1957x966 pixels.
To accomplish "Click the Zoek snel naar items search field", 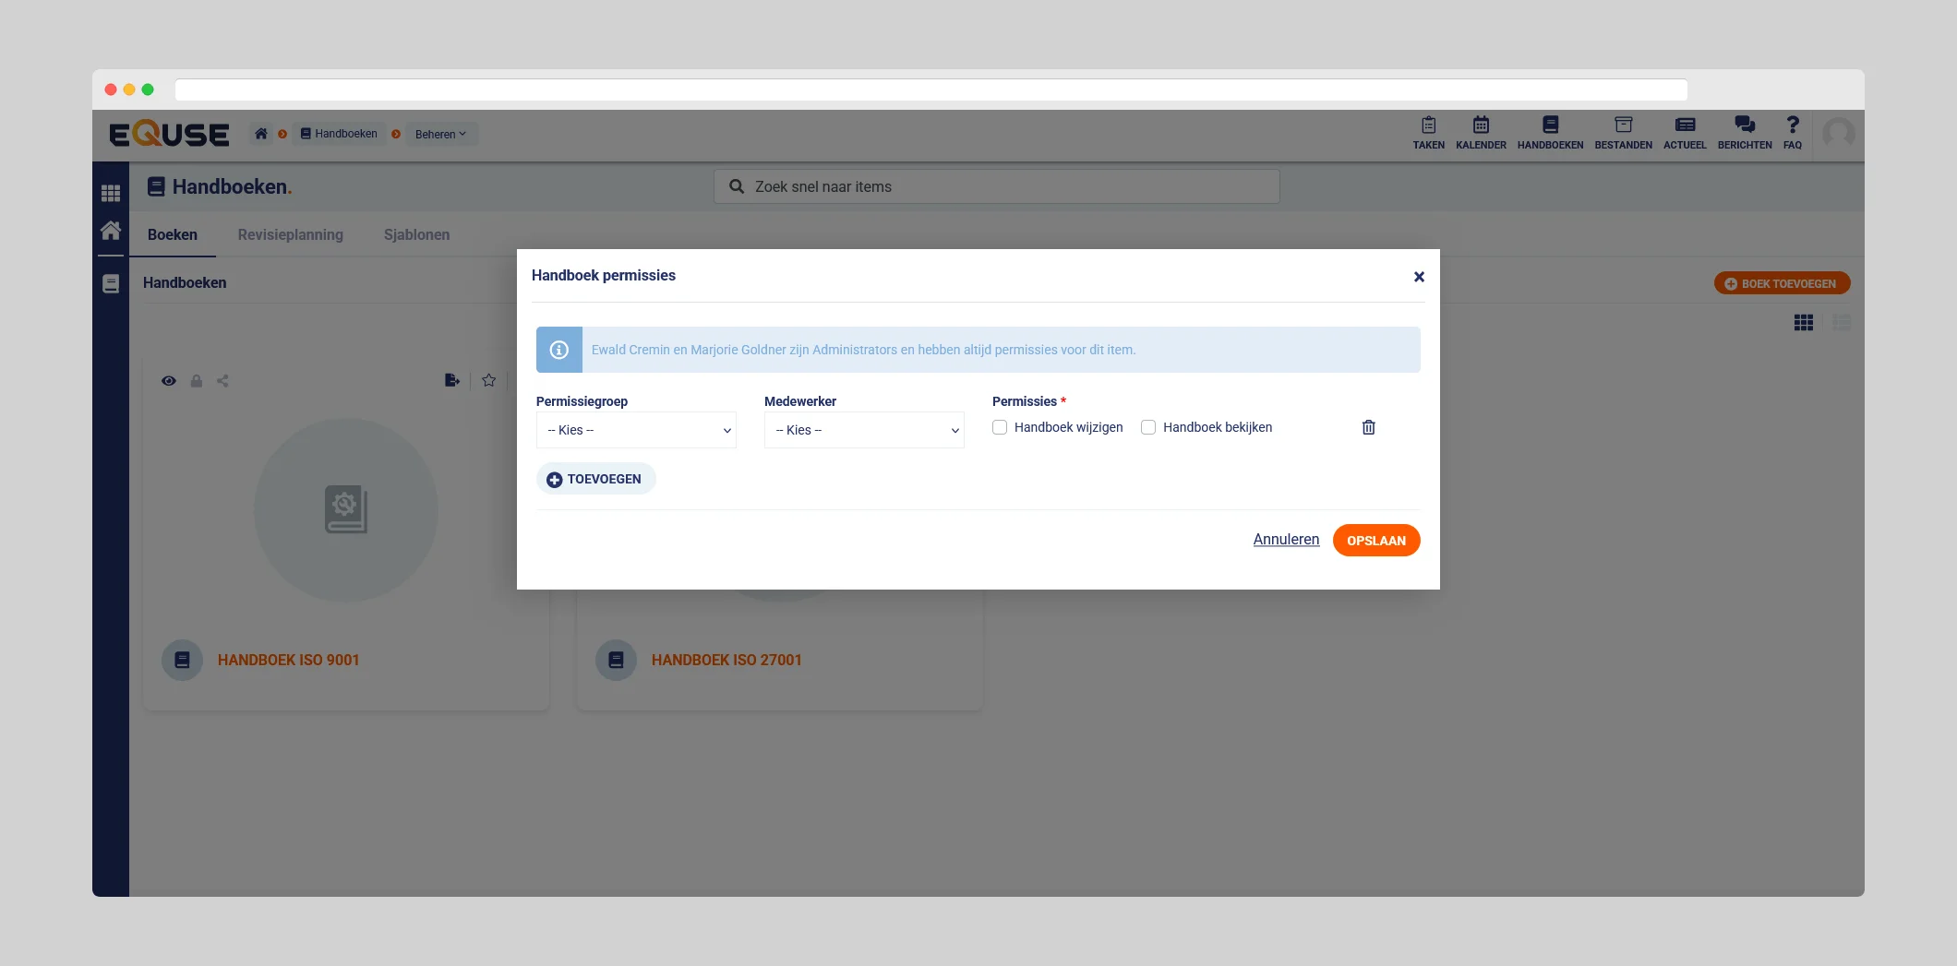I will [x=997, y=186].
